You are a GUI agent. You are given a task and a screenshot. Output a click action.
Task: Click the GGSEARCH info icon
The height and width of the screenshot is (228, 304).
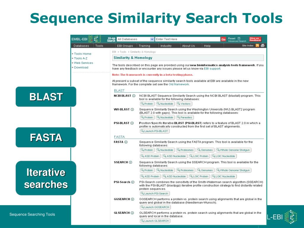tap(133, 199)
